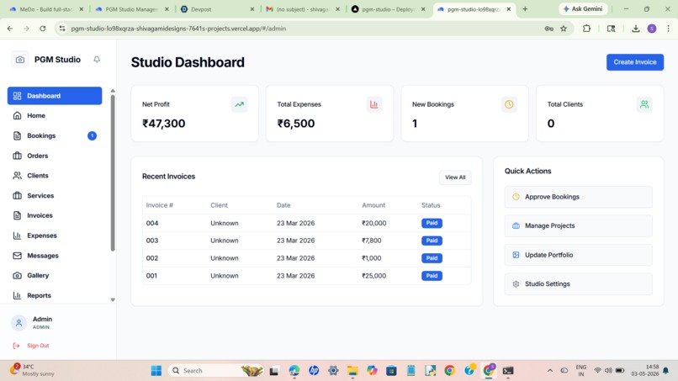Open Microsoft Edge from the taskbar
Image resolution: width=678 pixels, height=381 pixels.
click(x=294, y=371)
